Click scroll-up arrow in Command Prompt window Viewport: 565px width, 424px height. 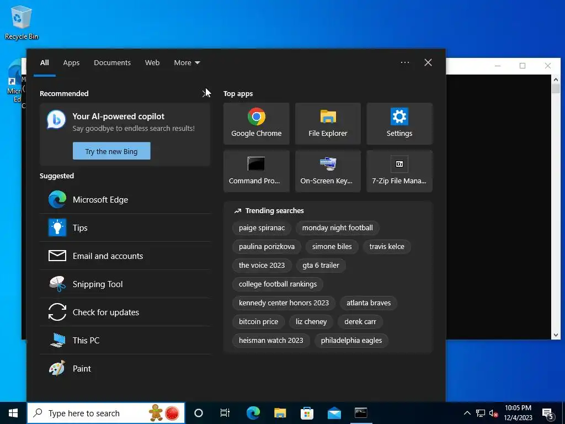coord(556,79)
